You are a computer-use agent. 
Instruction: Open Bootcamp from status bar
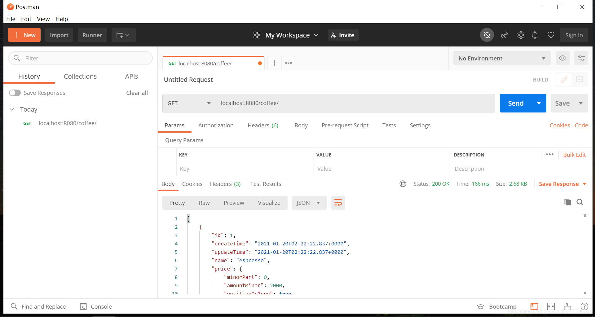click(497, 306)
